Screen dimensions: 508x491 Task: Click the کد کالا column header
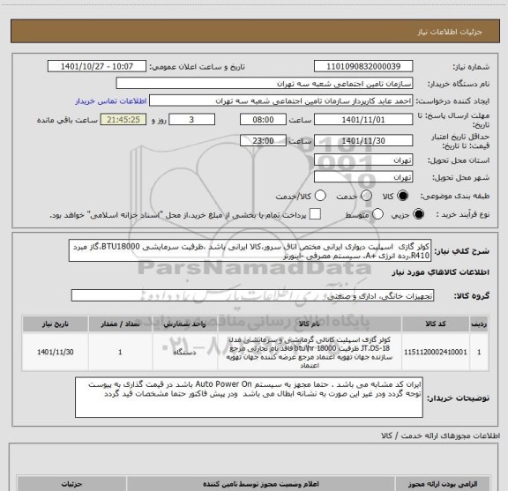coord(436,324)
